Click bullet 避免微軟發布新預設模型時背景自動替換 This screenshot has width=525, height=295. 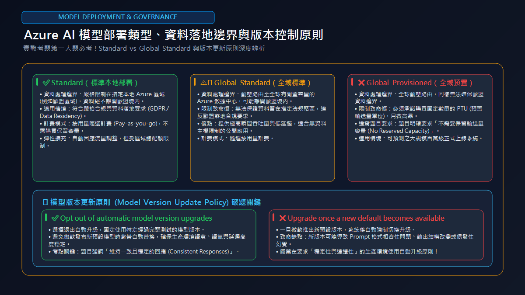coord(147,240)
